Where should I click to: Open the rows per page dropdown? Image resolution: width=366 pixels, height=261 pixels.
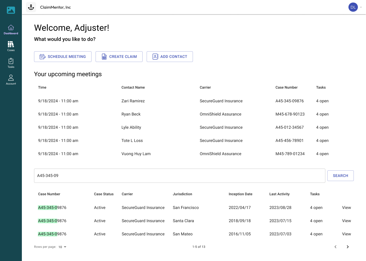(62, 247)
